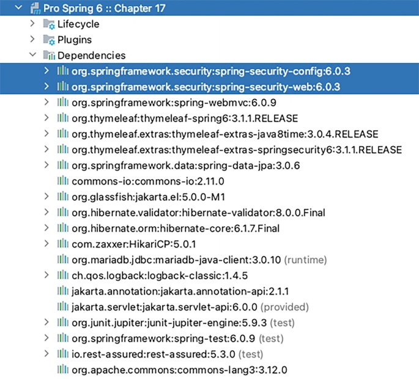Image resolution: width=419 pixels, height=379 pixels.
Task: Click the library icon for commons-io:2.11.0
Action: point(63,181)
